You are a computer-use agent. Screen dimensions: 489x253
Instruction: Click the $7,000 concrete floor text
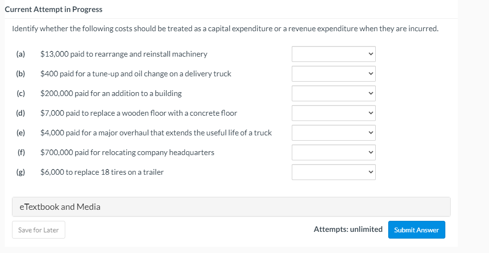coord(139,113)
